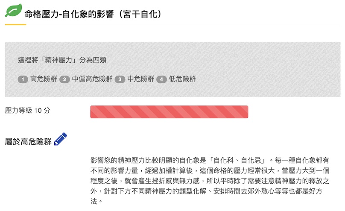Click the yellow underline beneath the title

click(15, 24)
